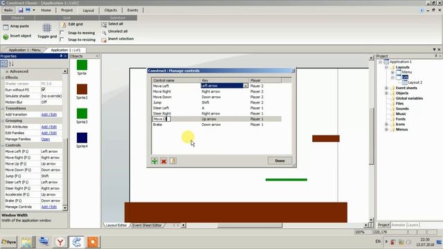
Task: Click the large brown ground sprite
Action: tap(236, 212)
